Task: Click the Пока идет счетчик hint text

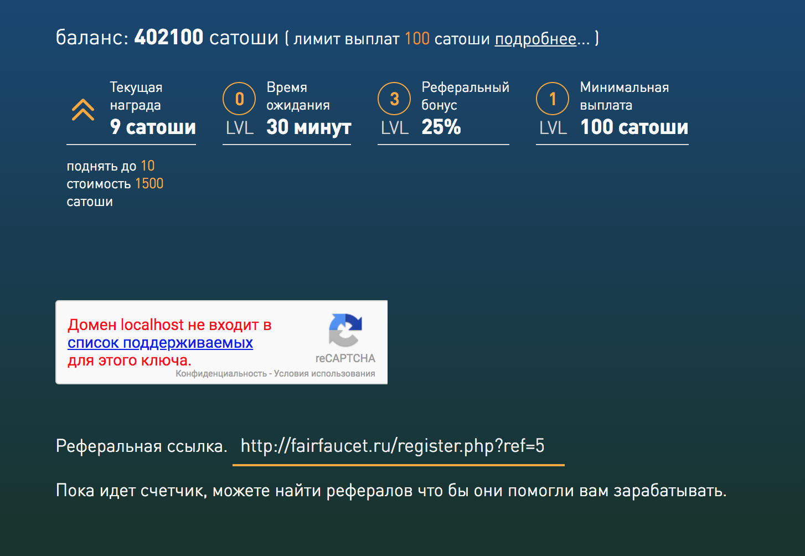Action: [x=391, y=491]
